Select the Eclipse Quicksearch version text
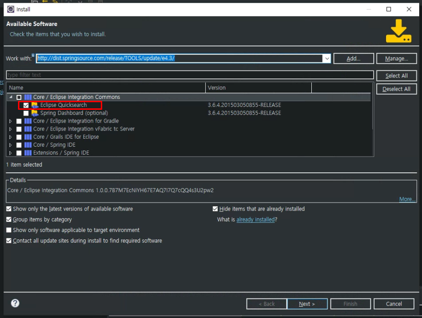The image size is (422, 318). (244, 105)
